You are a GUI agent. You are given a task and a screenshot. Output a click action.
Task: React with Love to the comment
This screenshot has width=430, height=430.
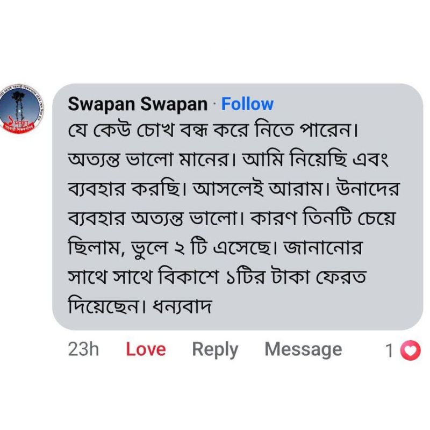(146, 349)
